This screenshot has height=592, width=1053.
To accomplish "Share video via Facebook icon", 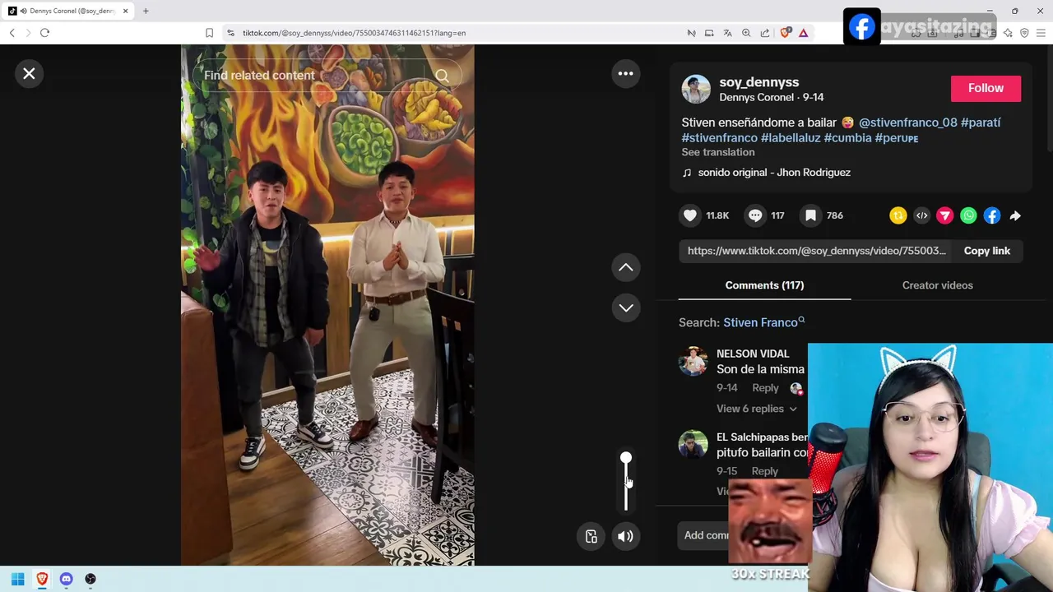I will (x=991, y=215).
